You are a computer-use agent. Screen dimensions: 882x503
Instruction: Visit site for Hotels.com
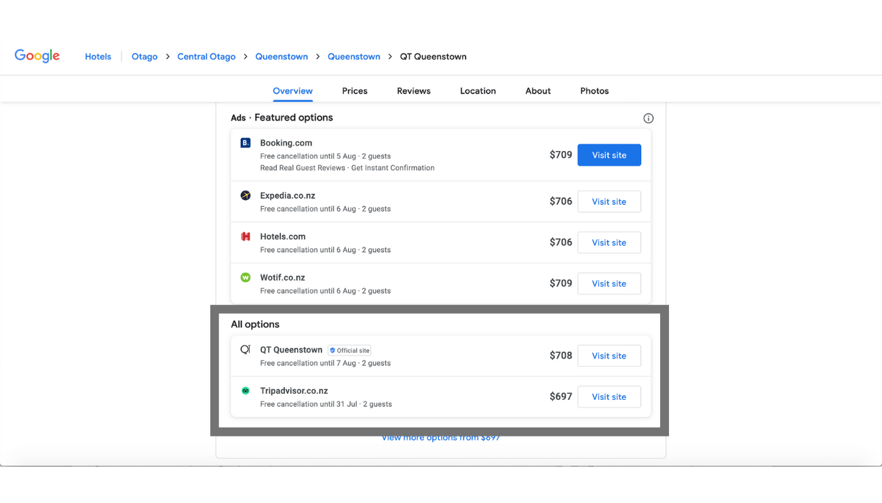point(609,243)
